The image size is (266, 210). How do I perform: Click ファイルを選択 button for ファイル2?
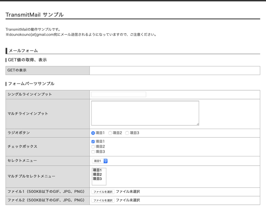(x=103, y=200)
